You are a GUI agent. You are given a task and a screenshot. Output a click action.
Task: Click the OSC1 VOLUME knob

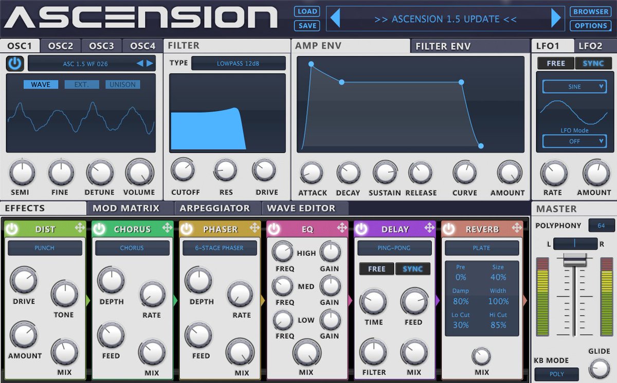pyautogui.click(x=139, y=172)
